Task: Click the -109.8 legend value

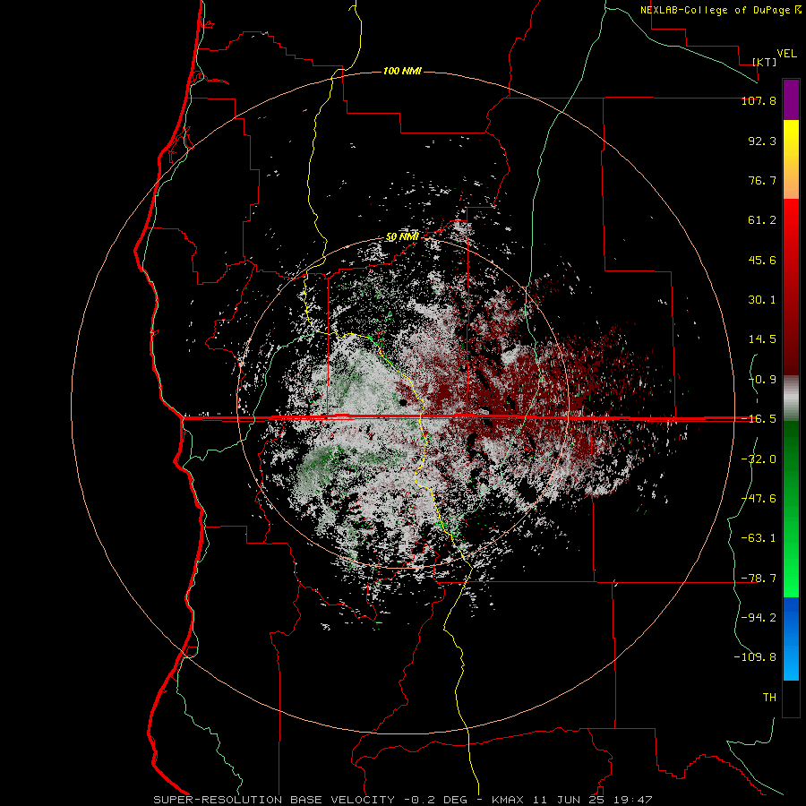Action: (x=755, y=657)
